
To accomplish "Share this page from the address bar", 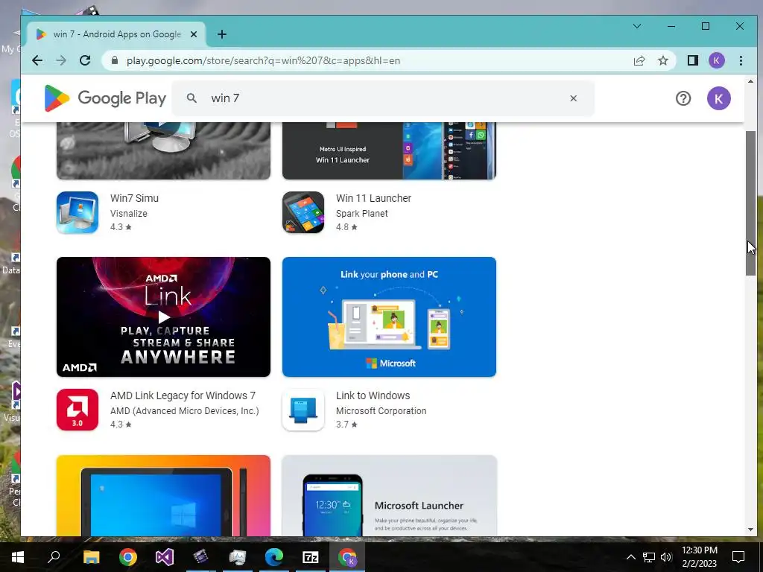I will pyautogui.click(x=639, y=60).
